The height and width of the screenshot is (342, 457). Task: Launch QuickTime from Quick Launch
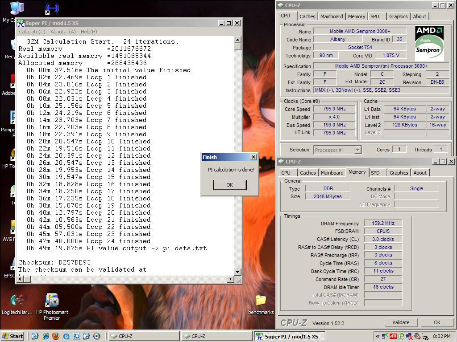[x=66, y=336]
